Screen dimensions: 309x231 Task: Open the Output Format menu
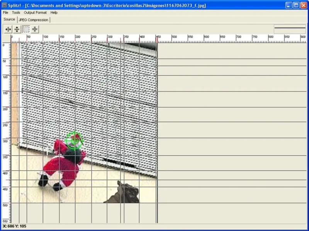[x=35, y=13]
